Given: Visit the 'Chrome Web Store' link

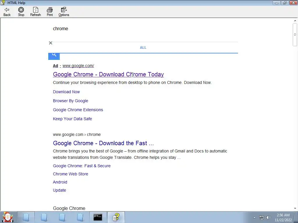Looking at the screenshot, I should tap(70, 174).
